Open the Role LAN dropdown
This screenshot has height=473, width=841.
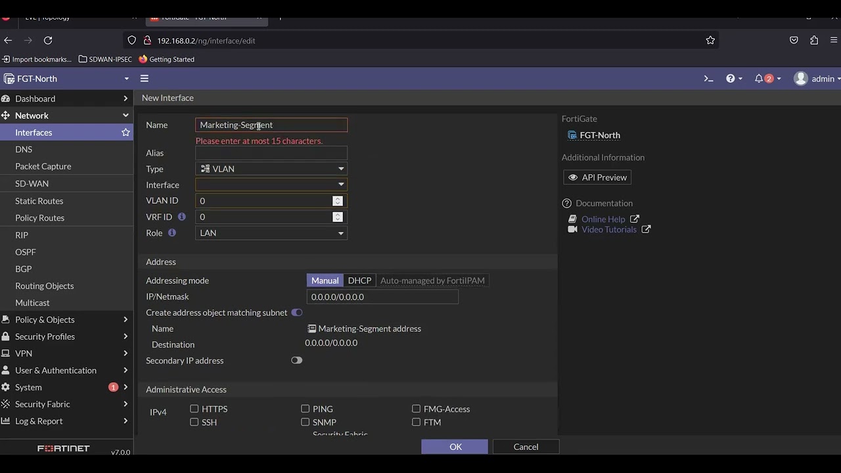[x=271, y=233]
